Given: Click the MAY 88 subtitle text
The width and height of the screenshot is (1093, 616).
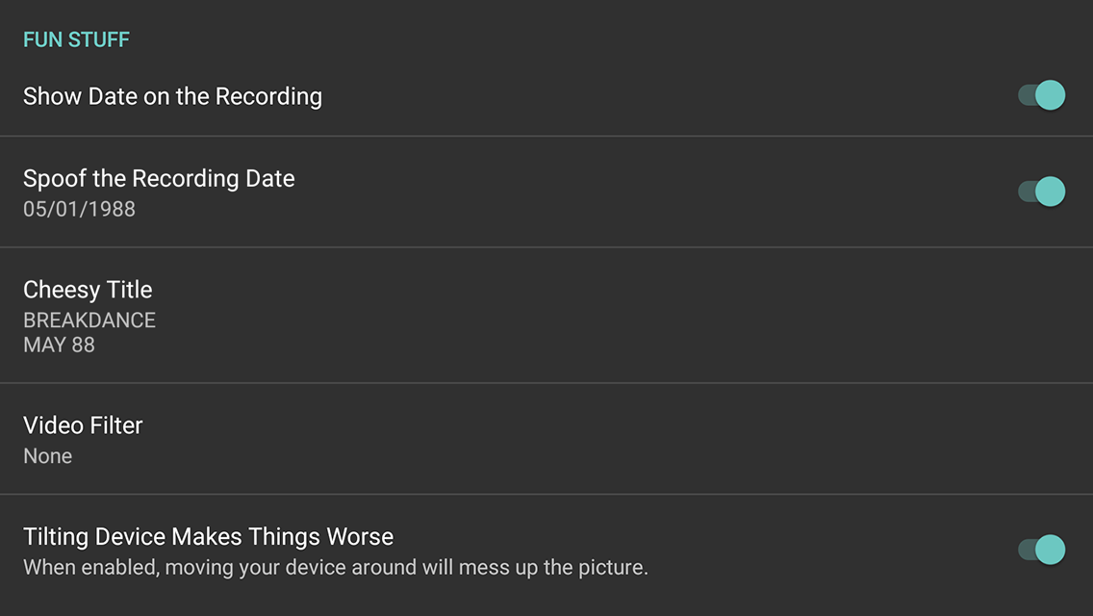Looking at the screenshot, I should [59, 345].
